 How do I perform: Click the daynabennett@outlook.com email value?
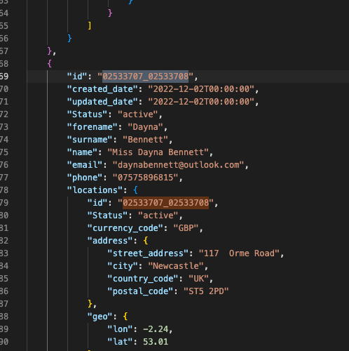178,165
